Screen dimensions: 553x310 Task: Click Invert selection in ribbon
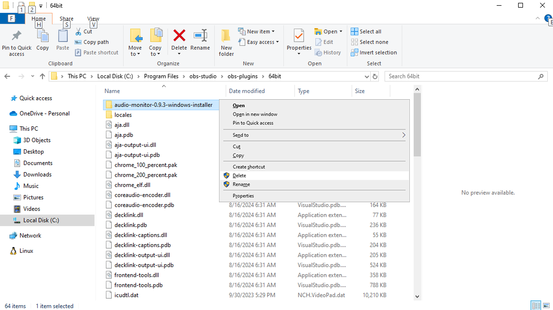coord(374,52)
